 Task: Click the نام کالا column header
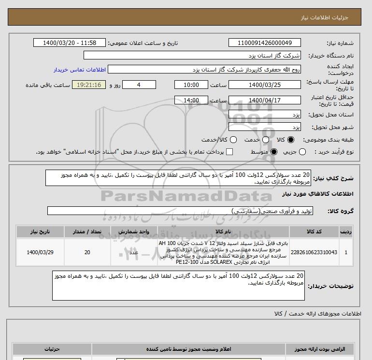tap(223, 231)
